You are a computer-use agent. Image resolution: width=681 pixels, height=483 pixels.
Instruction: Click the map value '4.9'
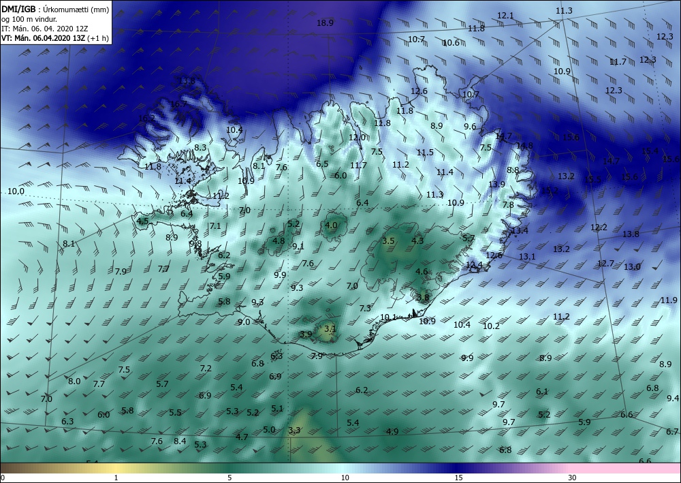[x=392, y=431]
